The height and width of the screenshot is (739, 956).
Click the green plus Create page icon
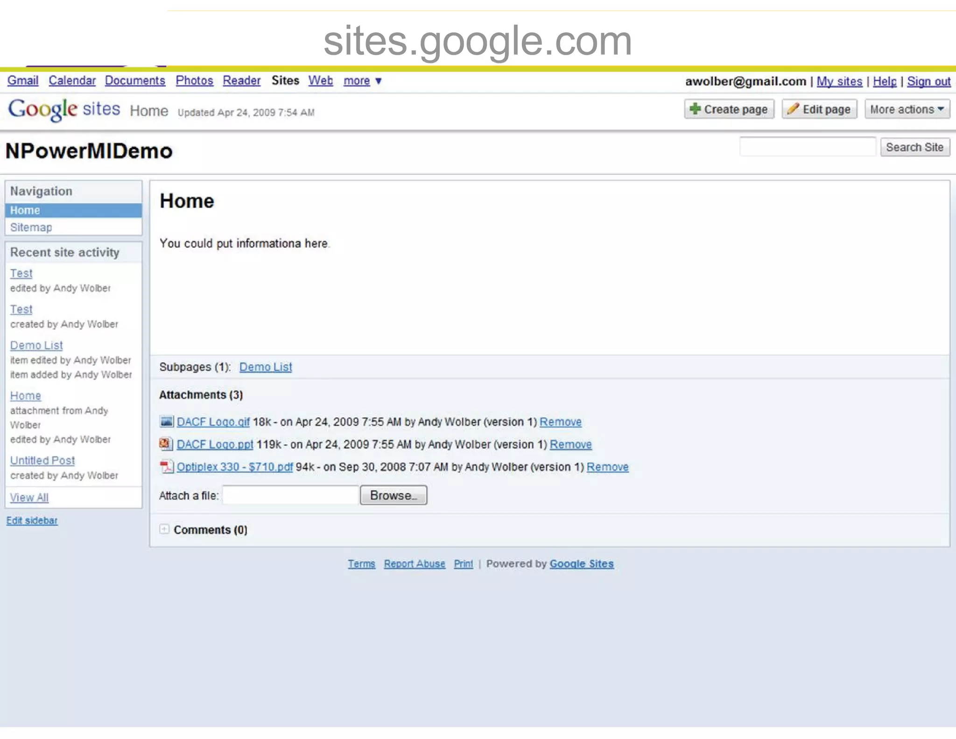pos(695,109)
